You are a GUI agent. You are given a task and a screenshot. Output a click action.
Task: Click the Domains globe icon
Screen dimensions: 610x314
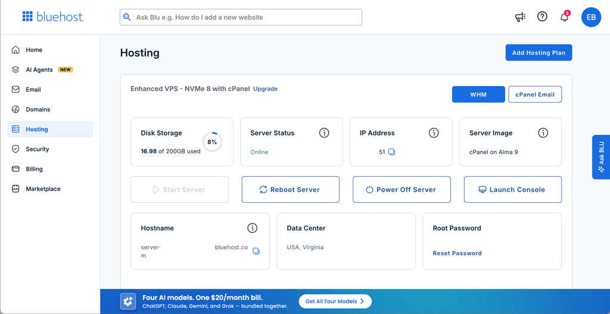point(15,109)
